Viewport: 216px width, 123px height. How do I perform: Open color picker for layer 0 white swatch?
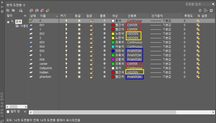113,21
